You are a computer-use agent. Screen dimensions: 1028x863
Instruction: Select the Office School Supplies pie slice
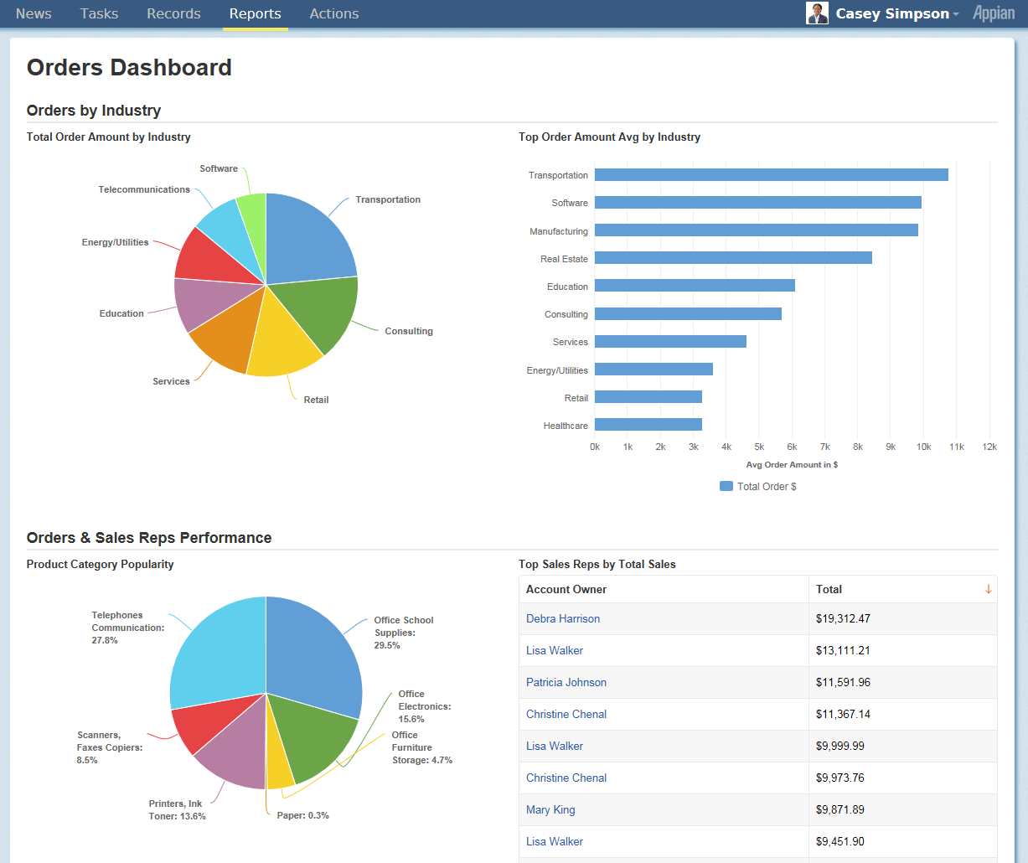tap(314, 654)
